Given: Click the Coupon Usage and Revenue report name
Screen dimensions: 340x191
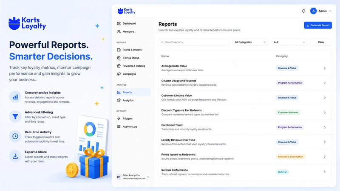Looking at the screenshot, I should pyautogui.click(x=178, y=81).
